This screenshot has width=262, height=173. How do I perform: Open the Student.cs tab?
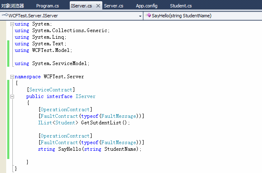pos(181,6)
